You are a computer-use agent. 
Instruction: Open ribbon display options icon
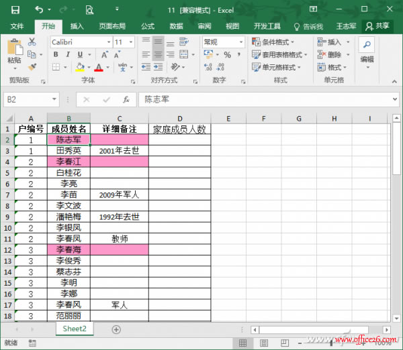click(313, 9)
